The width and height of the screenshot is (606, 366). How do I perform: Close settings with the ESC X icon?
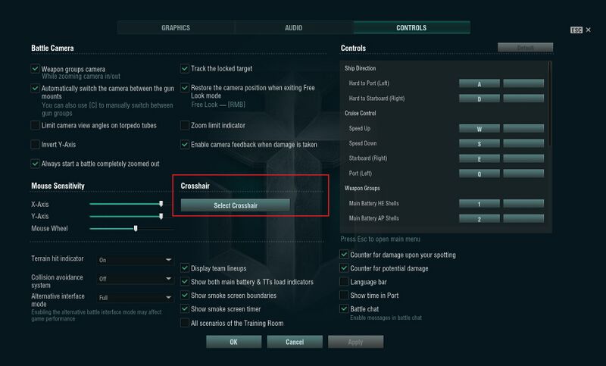[580, 30]
